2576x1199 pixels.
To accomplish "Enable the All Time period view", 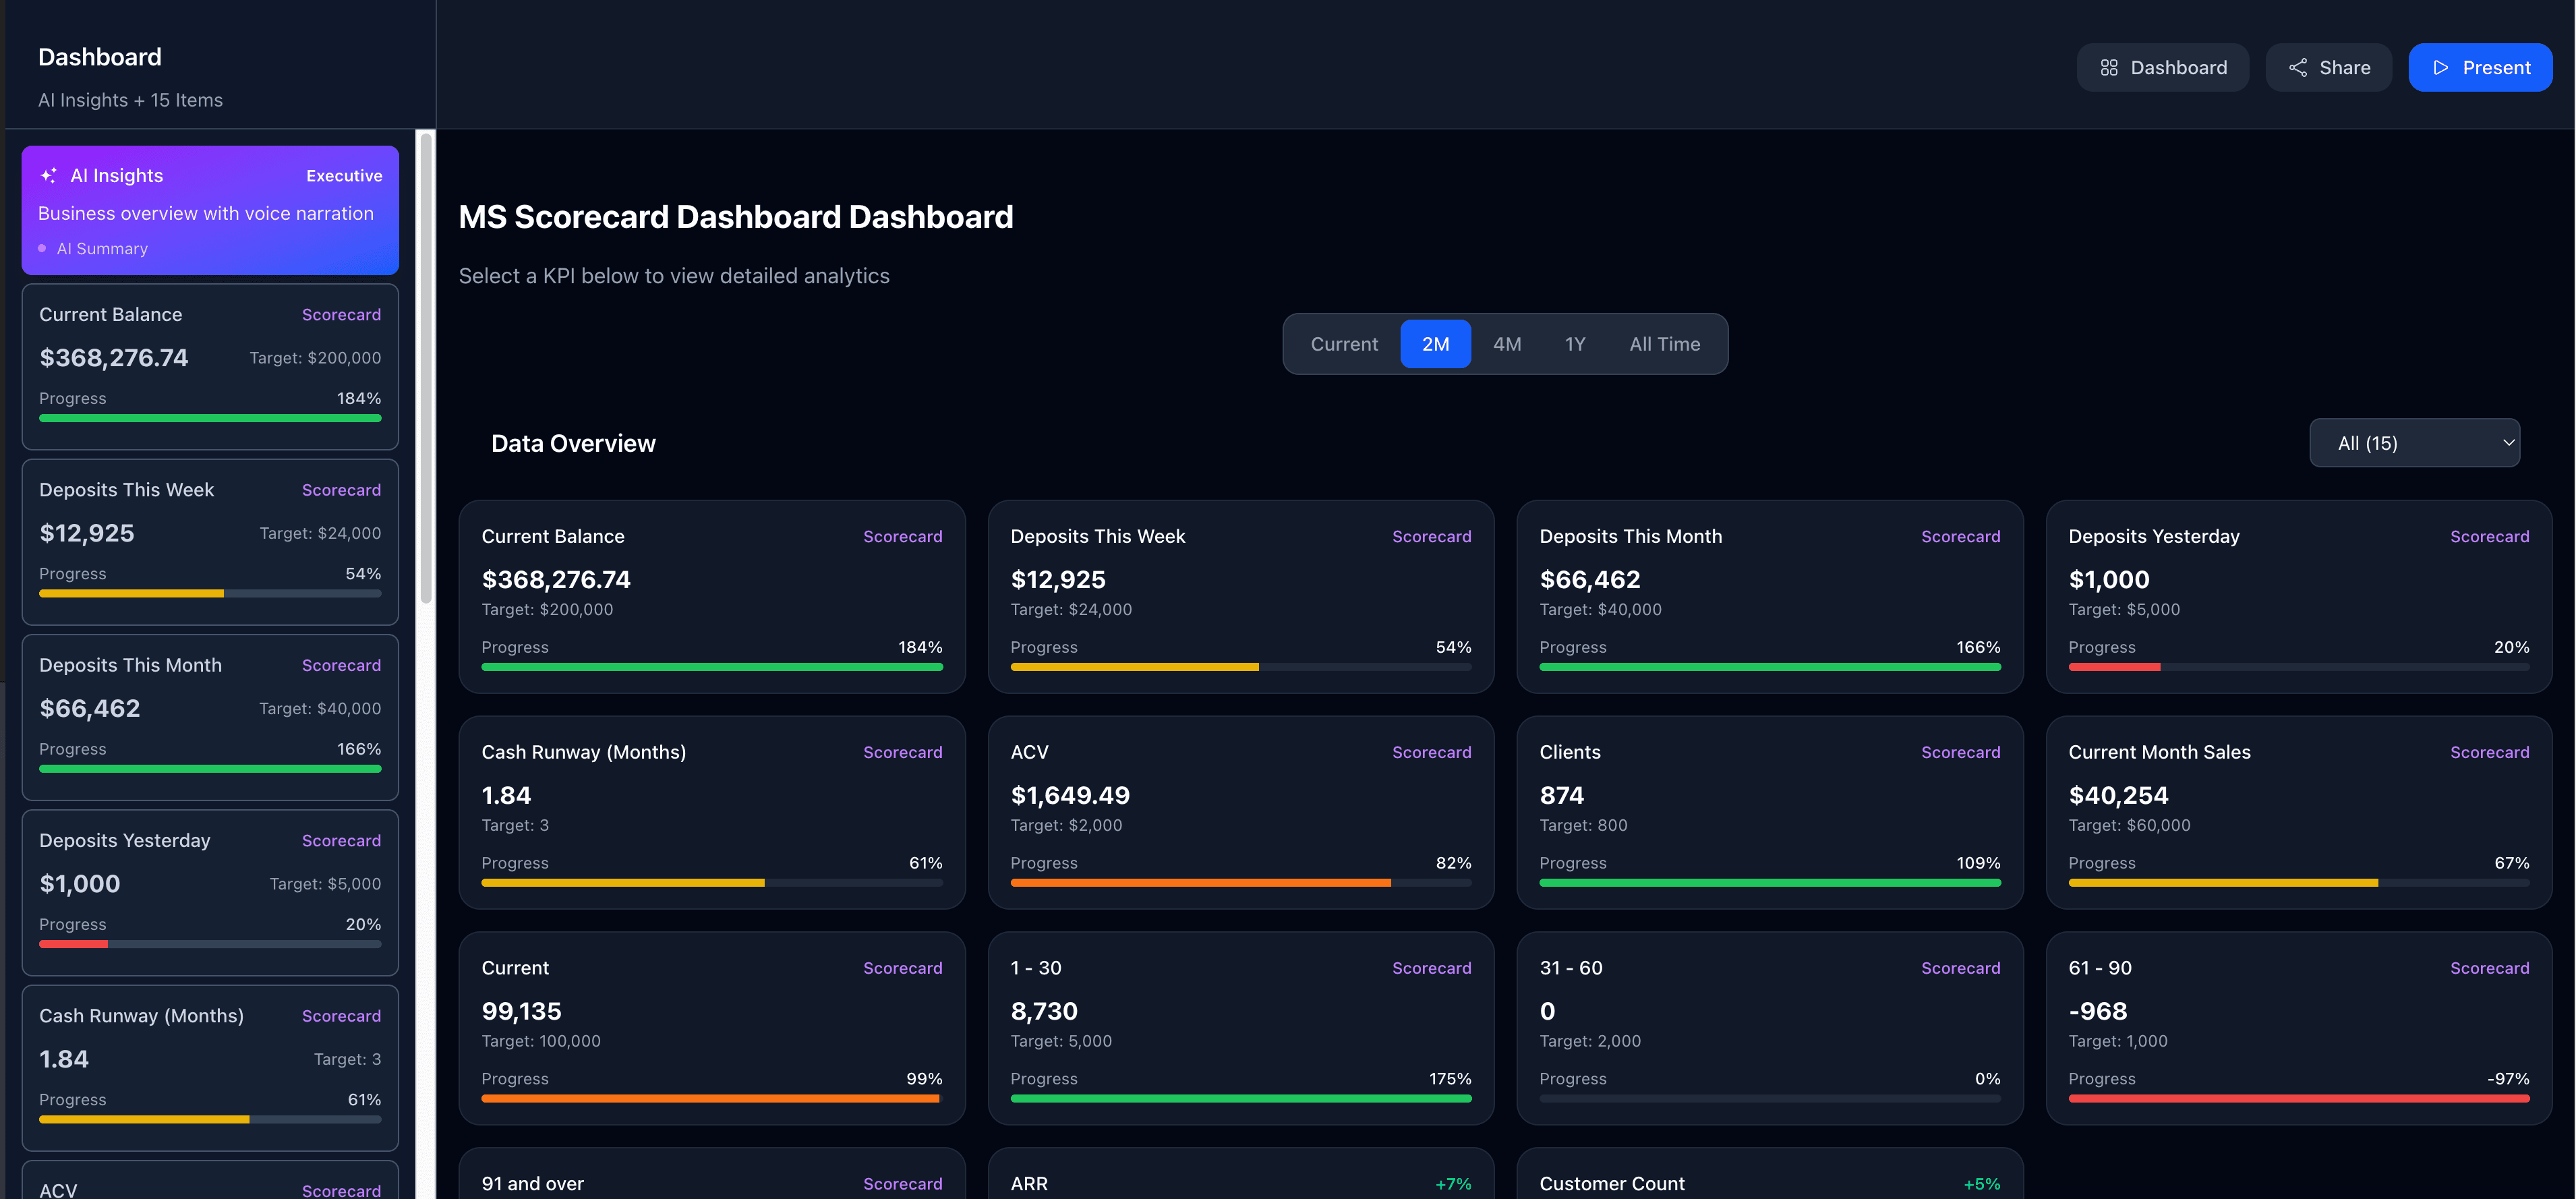I will click(x=1664, y=343).
